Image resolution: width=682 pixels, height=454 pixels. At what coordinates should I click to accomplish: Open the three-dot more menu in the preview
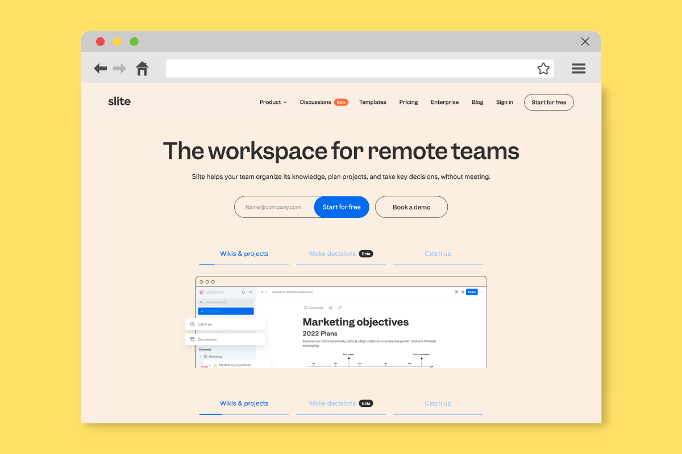481,292
